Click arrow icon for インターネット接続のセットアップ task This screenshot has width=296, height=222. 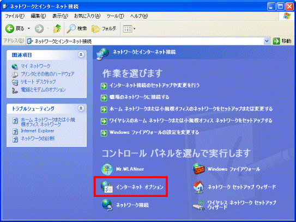[104, 86]
